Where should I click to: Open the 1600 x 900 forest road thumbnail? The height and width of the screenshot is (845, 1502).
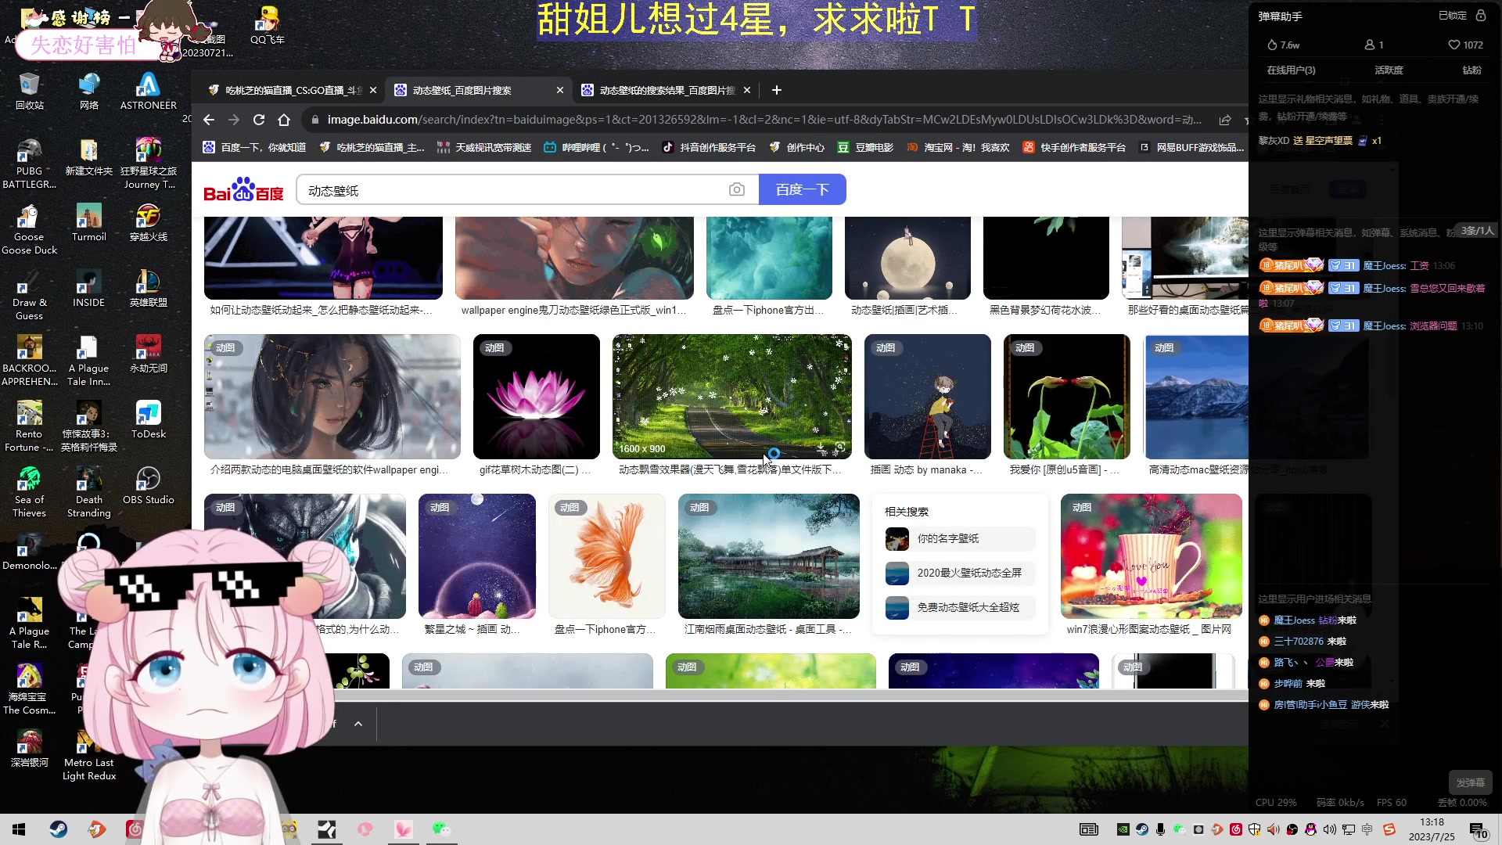(x=731, y=397)
